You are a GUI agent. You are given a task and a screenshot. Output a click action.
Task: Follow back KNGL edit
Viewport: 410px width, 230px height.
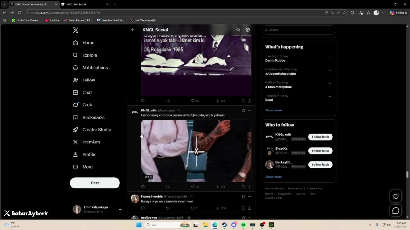tap(320, 137)
